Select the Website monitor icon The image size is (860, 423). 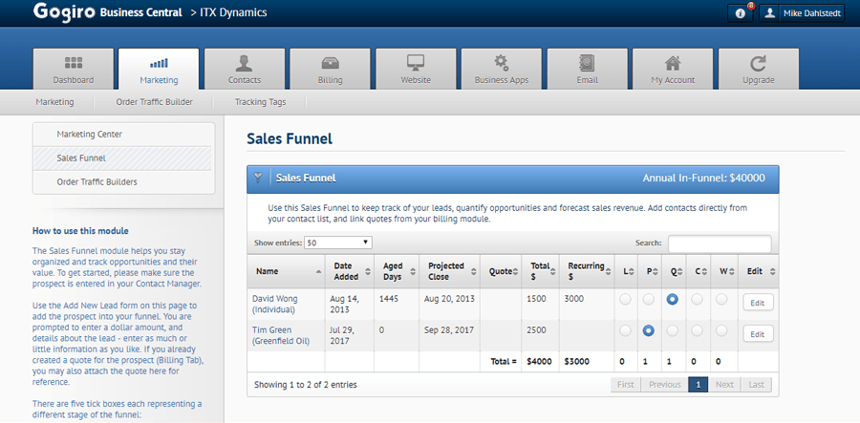pos(416,63)
